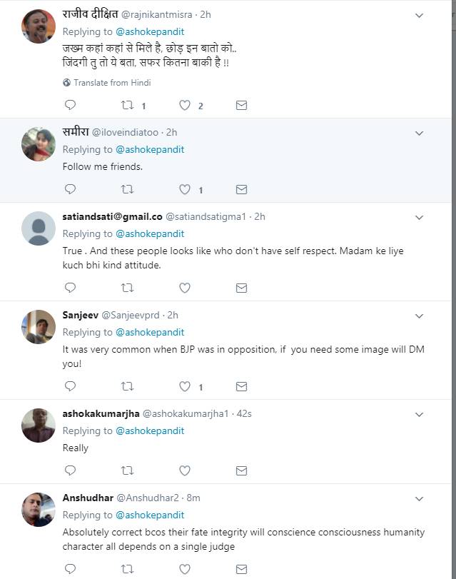Open satiandsati@gmail.co default profile avatar

pos(39,228)
